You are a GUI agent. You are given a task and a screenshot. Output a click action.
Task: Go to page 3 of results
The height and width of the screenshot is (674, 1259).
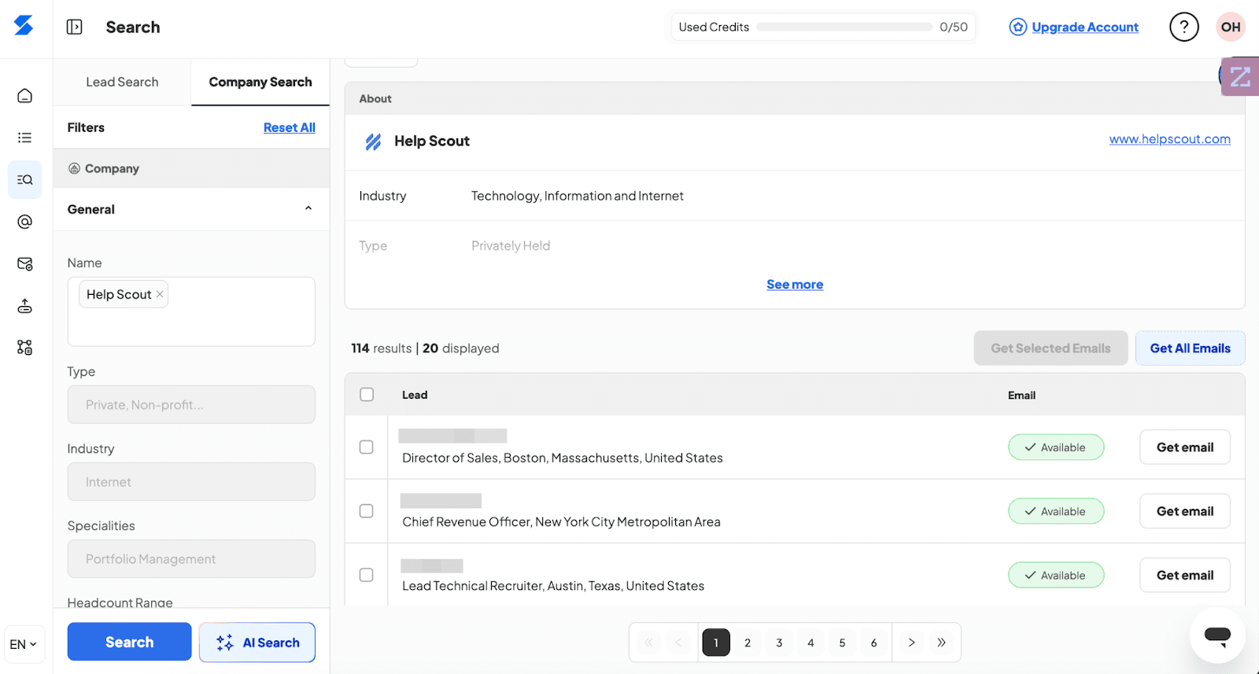pos(779,643)
